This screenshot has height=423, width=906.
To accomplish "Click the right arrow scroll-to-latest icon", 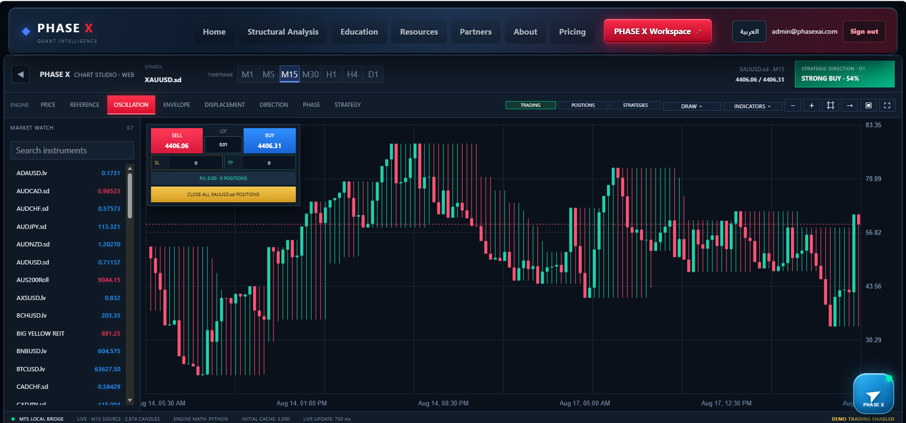I will coord(849,105).
